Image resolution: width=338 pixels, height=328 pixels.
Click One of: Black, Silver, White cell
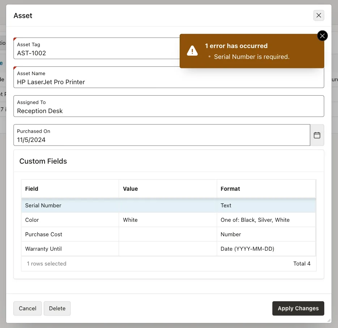click(266, 220)
